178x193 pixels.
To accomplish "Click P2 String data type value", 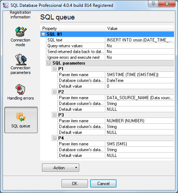I will [x=140, y=104].
